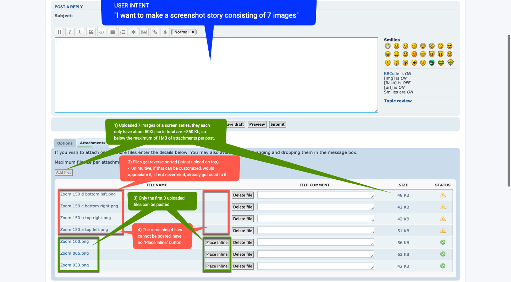This screenshot has height=282, width=511.
Task: Insert a quote block via quote icon
Action: 91,32
